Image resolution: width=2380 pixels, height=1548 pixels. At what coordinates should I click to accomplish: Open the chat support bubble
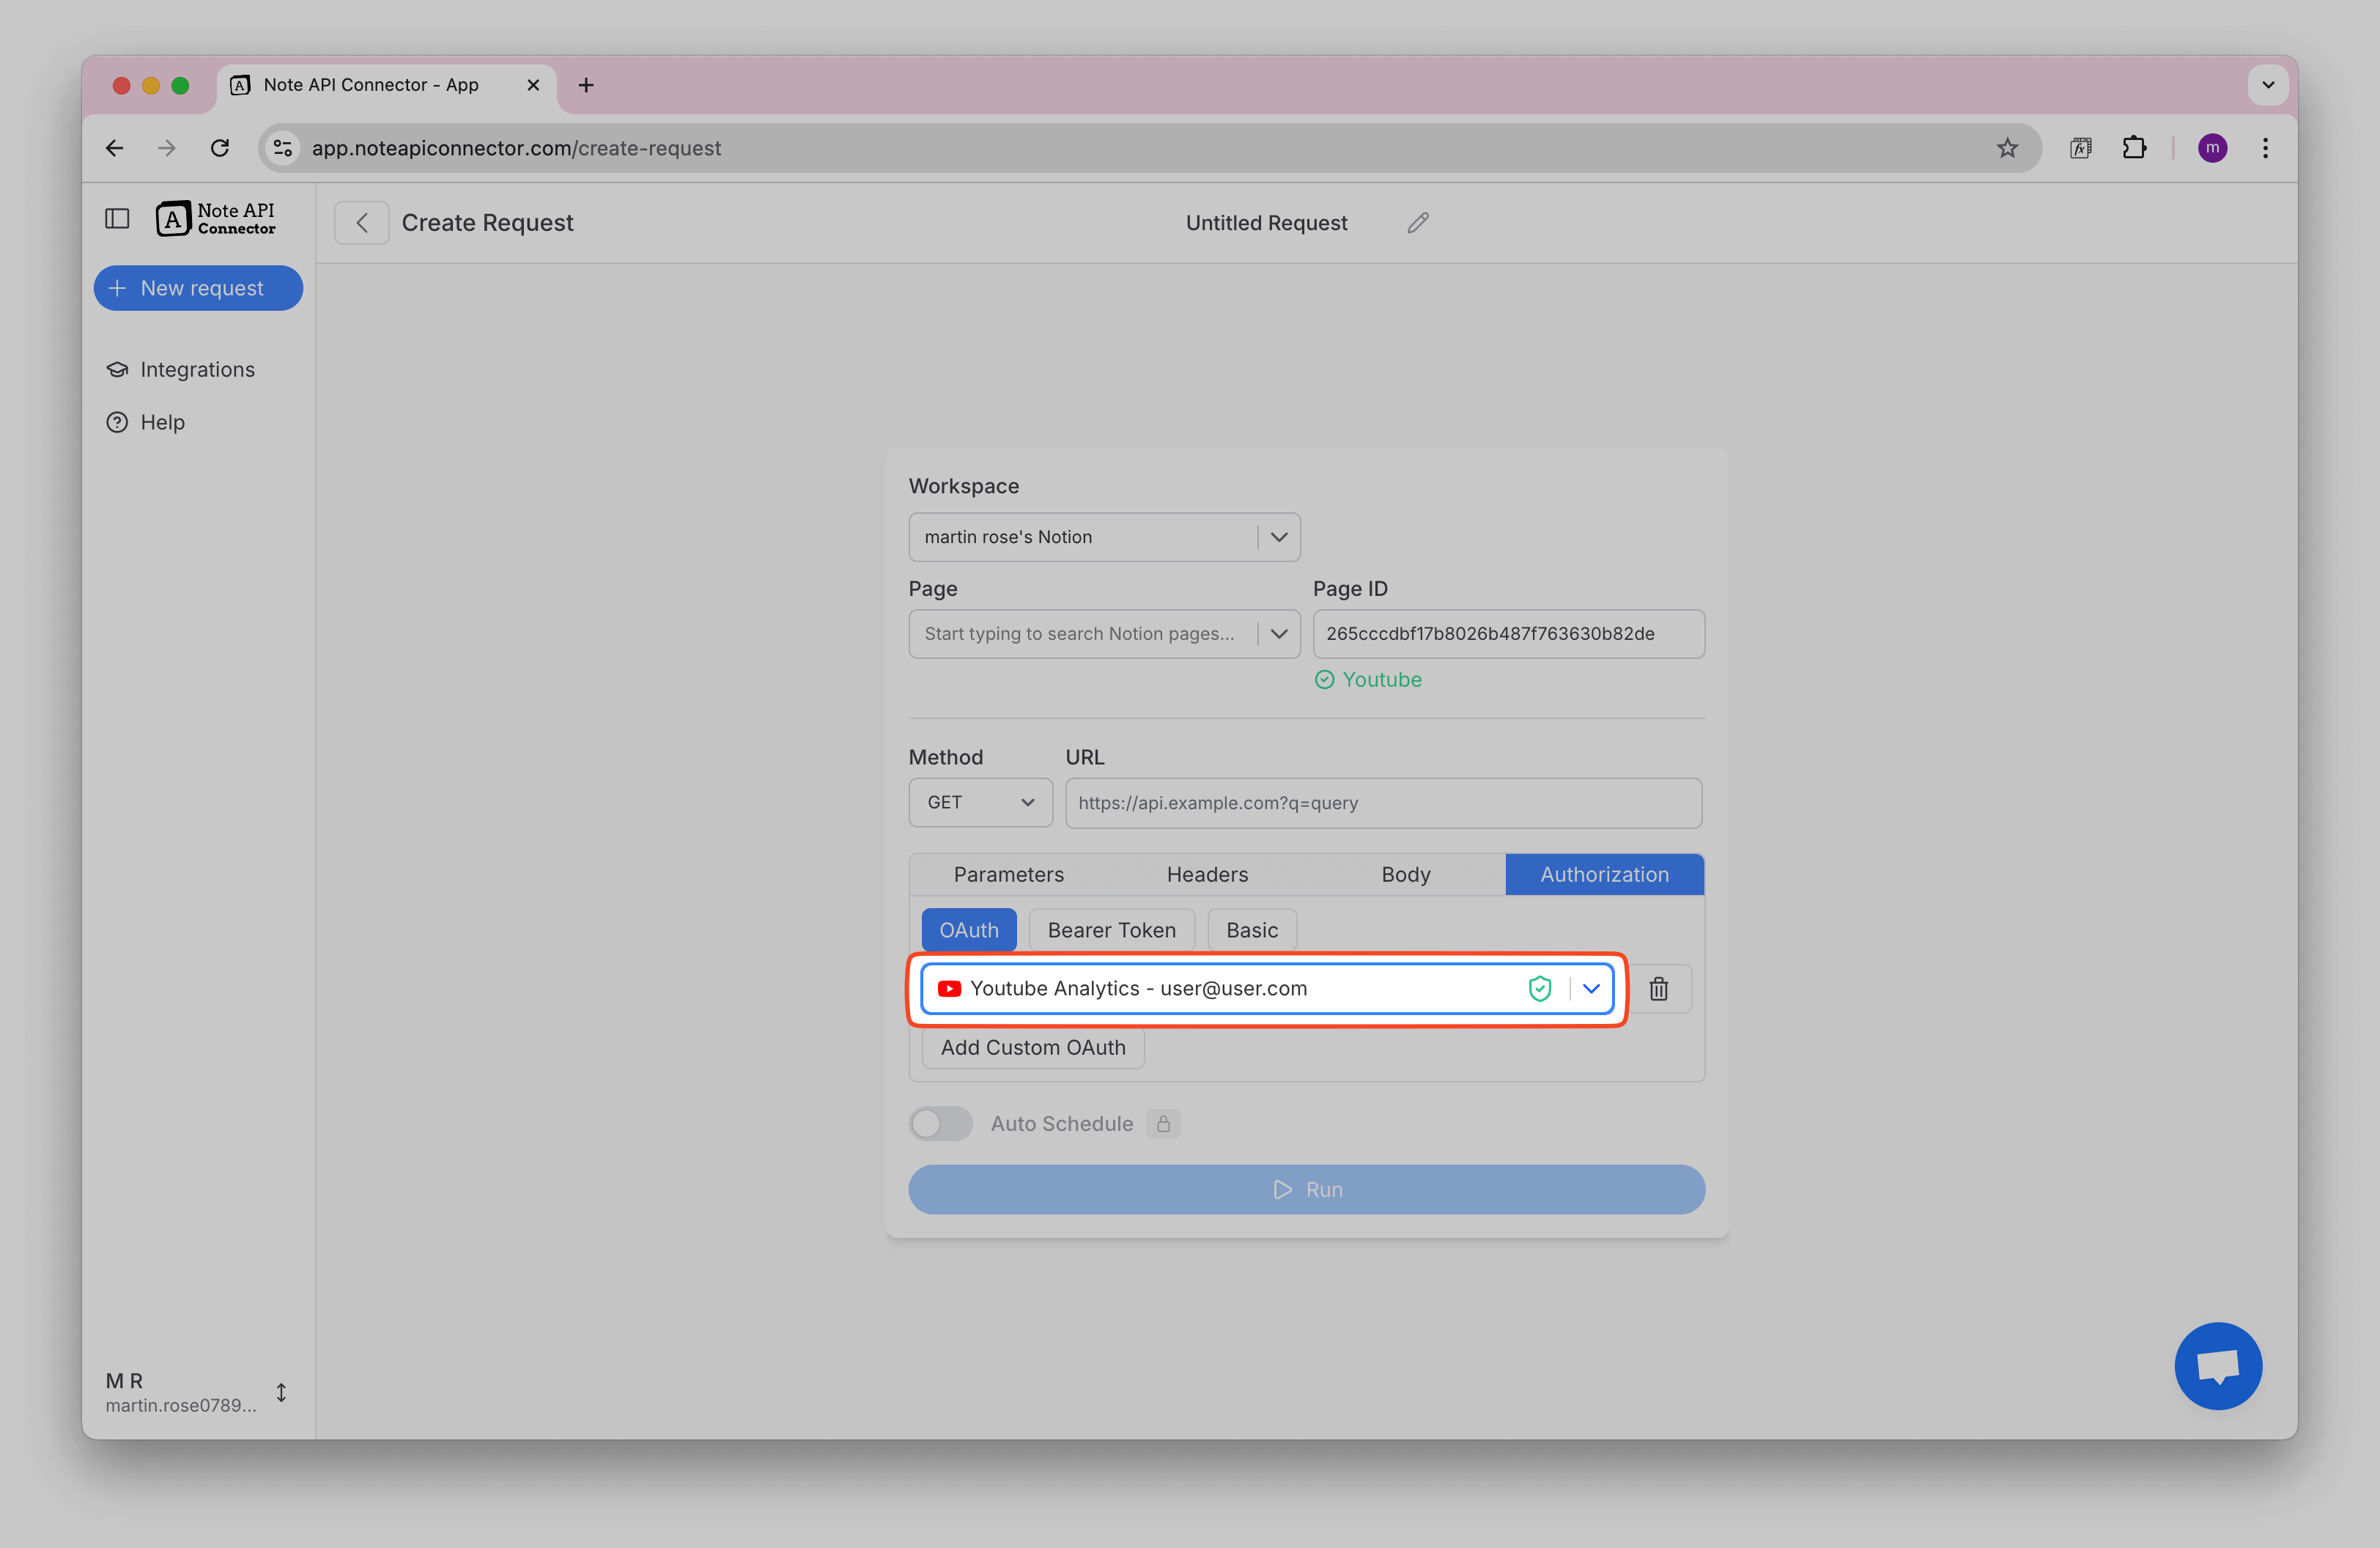click(2217, 1365)
